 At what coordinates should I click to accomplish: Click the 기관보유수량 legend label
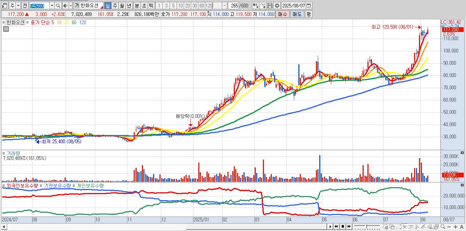click(57, 185)
